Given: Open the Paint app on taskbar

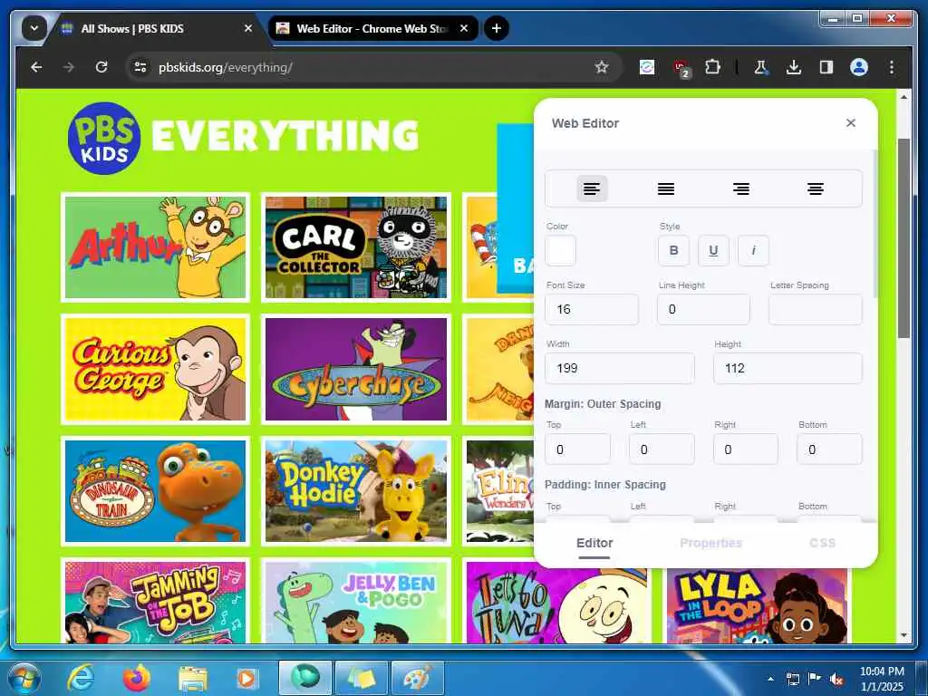Looking at the screenshot, I should 418,678.
